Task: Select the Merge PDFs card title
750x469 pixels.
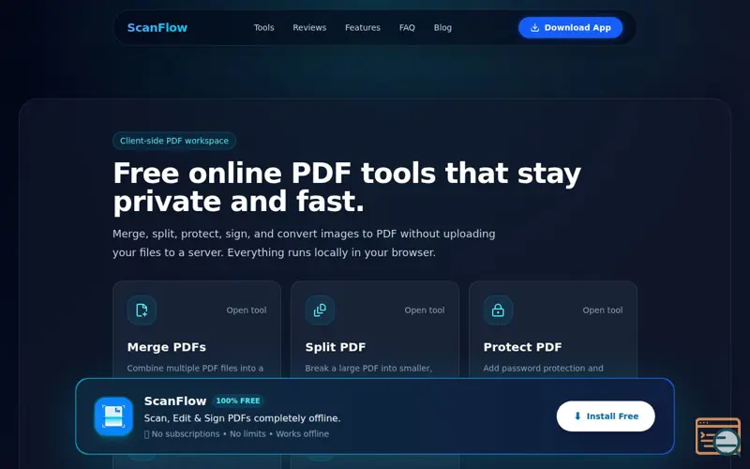Action: [167, 347]
